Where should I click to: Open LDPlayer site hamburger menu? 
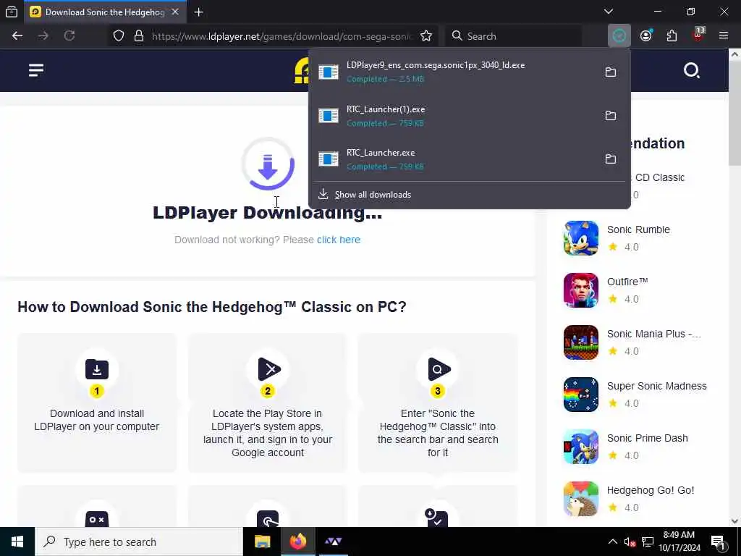point(36,70)
